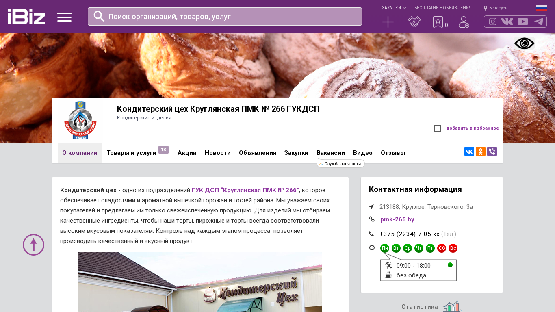Click the Статистика label
The height and width of the screenshot is (312, 555).
(x=420, y=307)
